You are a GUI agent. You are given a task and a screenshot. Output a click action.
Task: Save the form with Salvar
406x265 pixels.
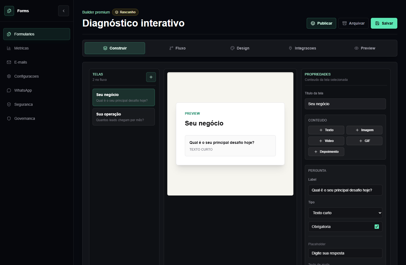click(x=384, y=23)
